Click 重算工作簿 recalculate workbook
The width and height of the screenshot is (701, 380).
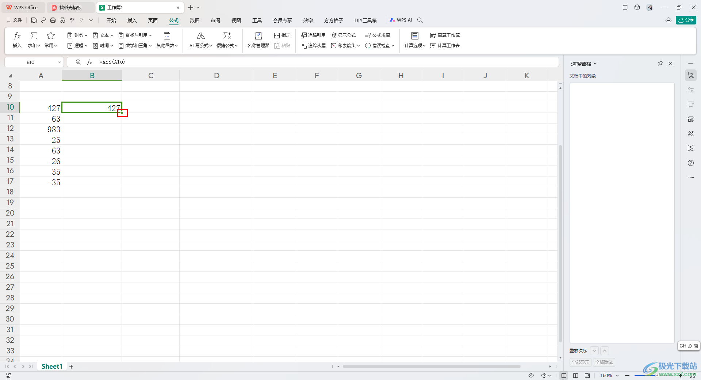coord(445,35)
